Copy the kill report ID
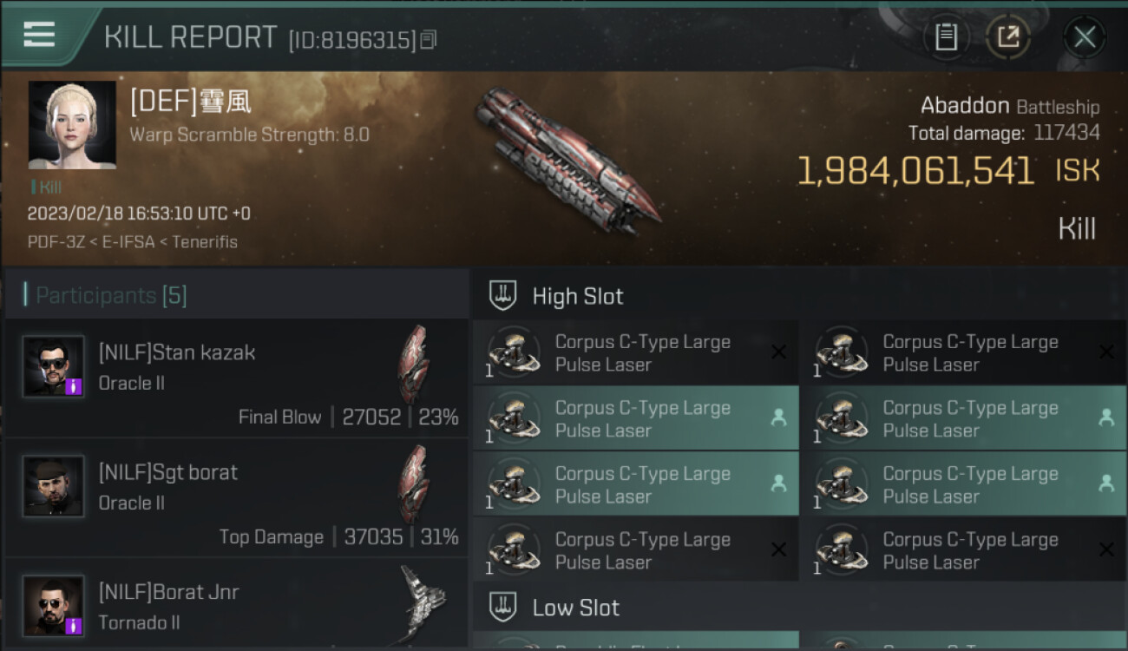The height and width of the screenshot is (651, 1128). [429, 40]
